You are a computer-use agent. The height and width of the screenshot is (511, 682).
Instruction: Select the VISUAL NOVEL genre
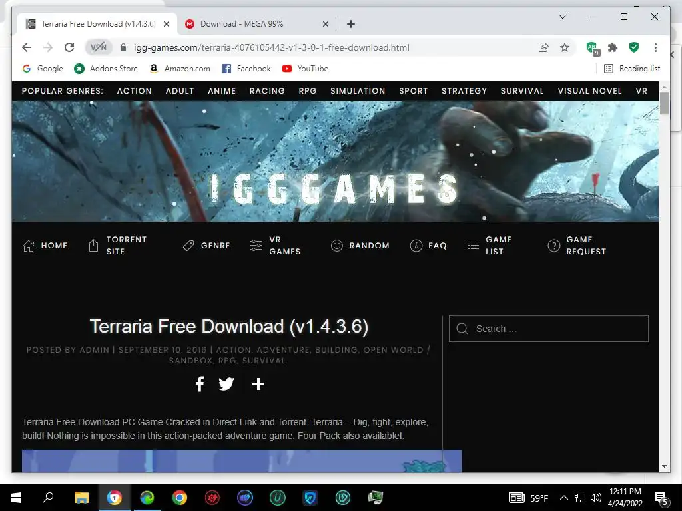coord(590,90)
